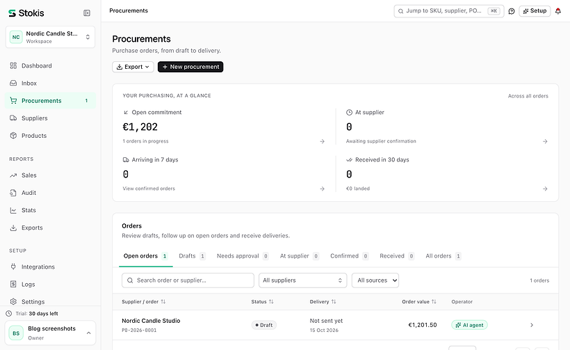
Task: Switch to At supplier tab
Action: (x=299, y=256)
